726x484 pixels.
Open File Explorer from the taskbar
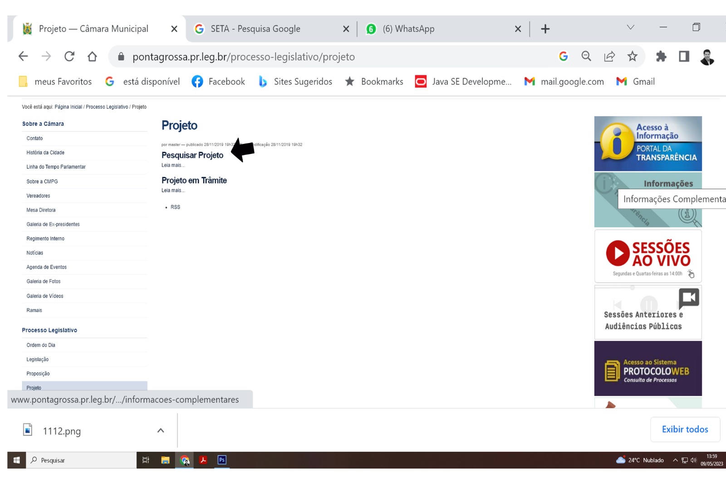pyautogui.click(x=165, y=460)
